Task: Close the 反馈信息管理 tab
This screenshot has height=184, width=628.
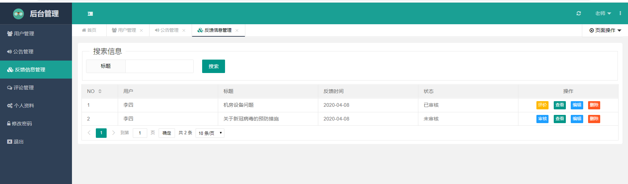Action: pos(237,30)
